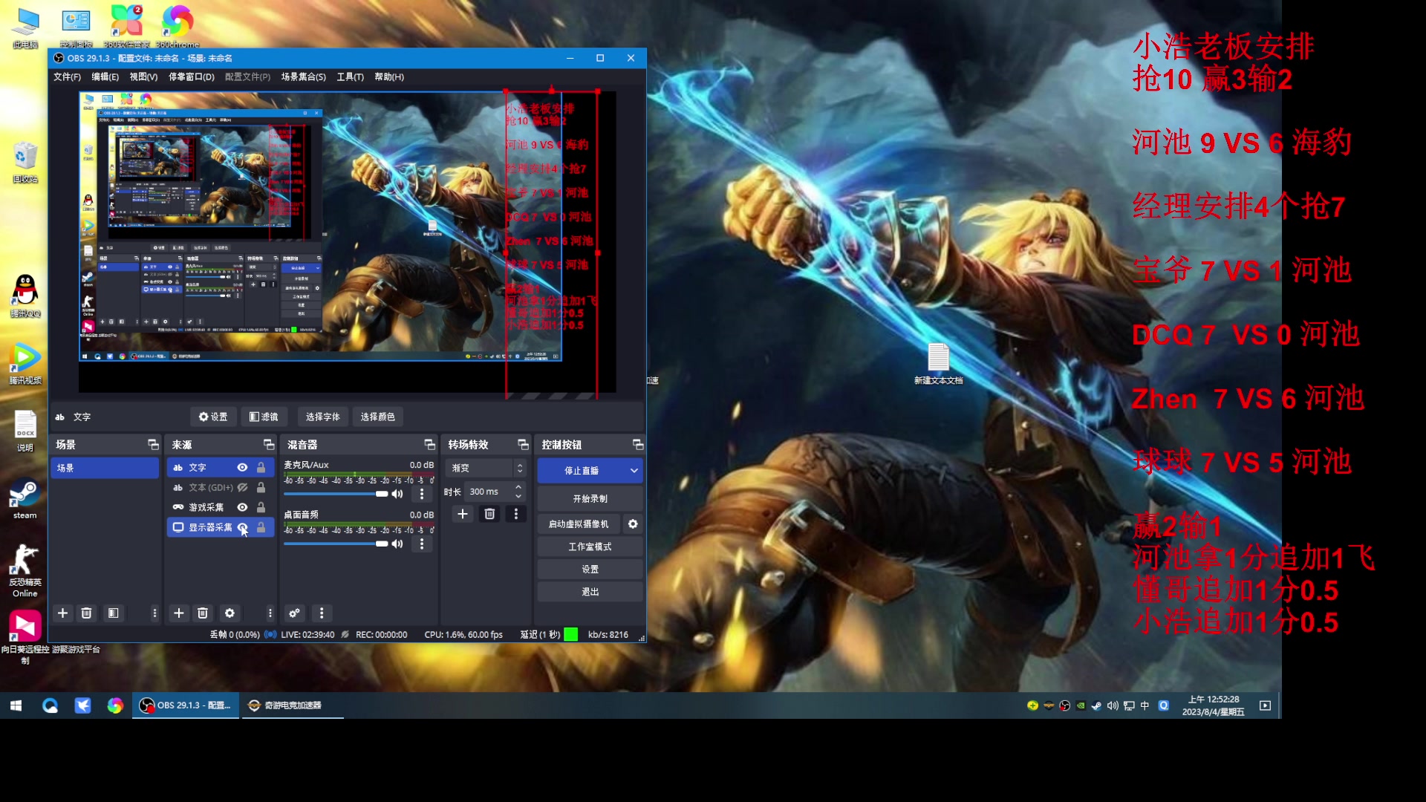Image resolution: width=1426 pixels, height=802 pixels.
Task: Open the 场景集合(S) menu
Action: [x=303, y=77]
